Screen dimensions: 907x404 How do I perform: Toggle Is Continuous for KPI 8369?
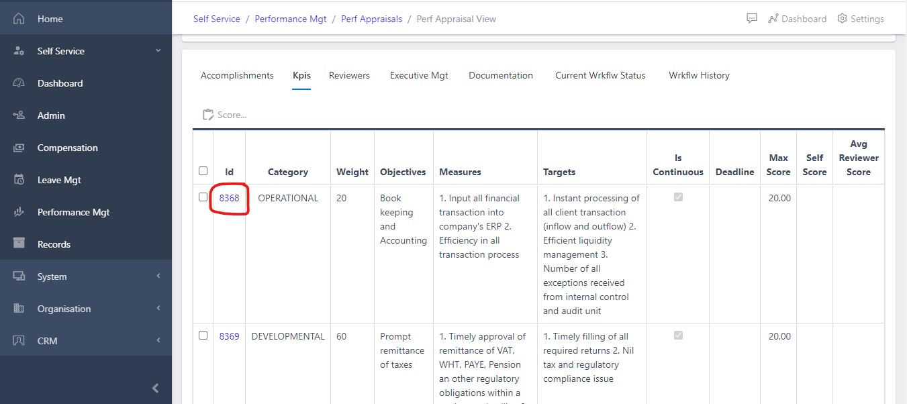(678, 336)
